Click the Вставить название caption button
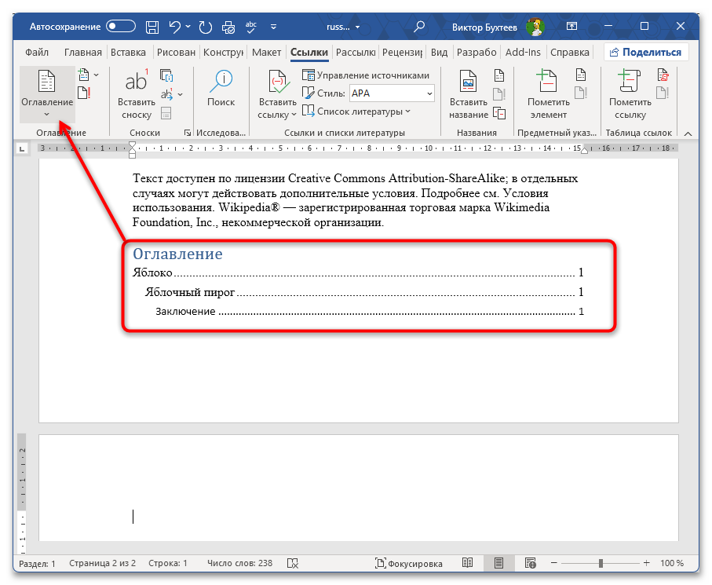 468,93
